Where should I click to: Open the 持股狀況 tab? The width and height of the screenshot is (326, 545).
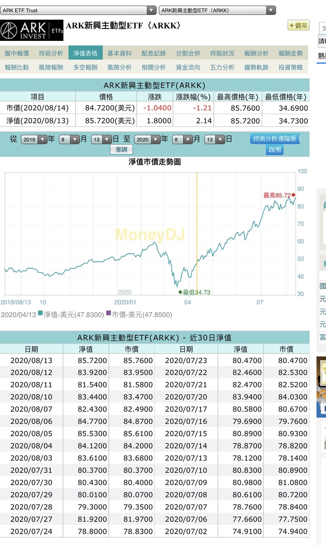(222, 53)
